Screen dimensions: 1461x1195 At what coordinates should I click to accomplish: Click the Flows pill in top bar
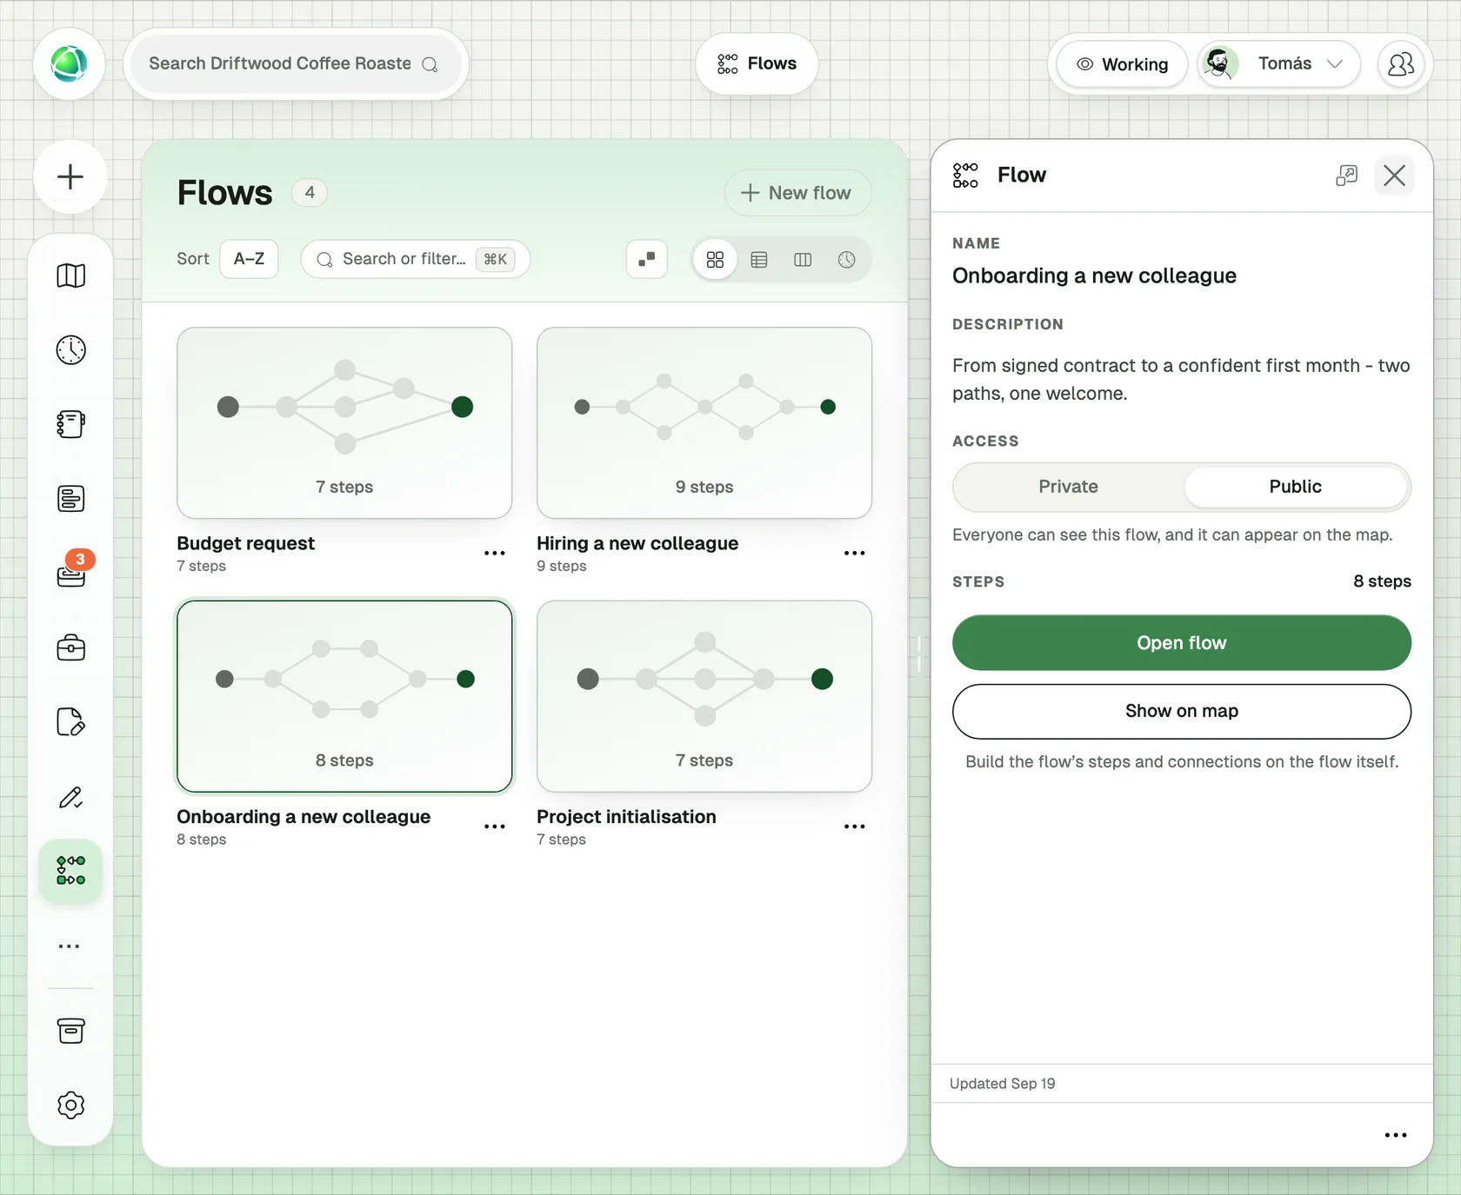point(757,63)
